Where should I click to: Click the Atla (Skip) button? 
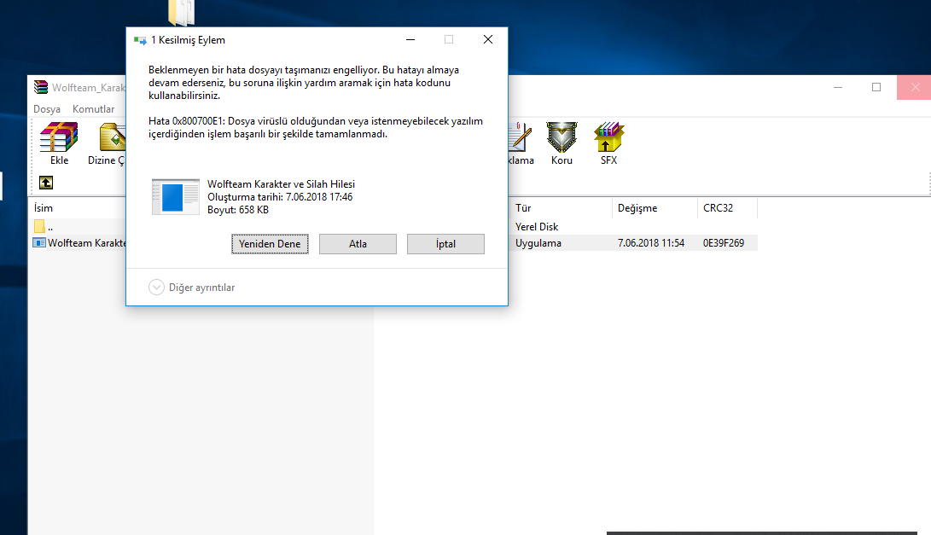tap(358, 243)
